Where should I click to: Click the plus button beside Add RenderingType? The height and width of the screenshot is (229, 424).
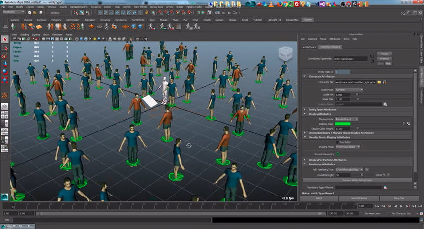367,169
